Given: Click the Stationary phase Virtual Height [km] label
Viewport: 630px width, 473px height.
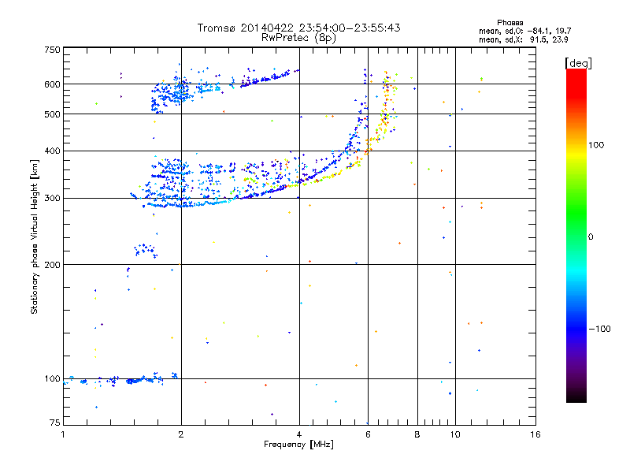Looking at the screenshot, I should [35, 236].
